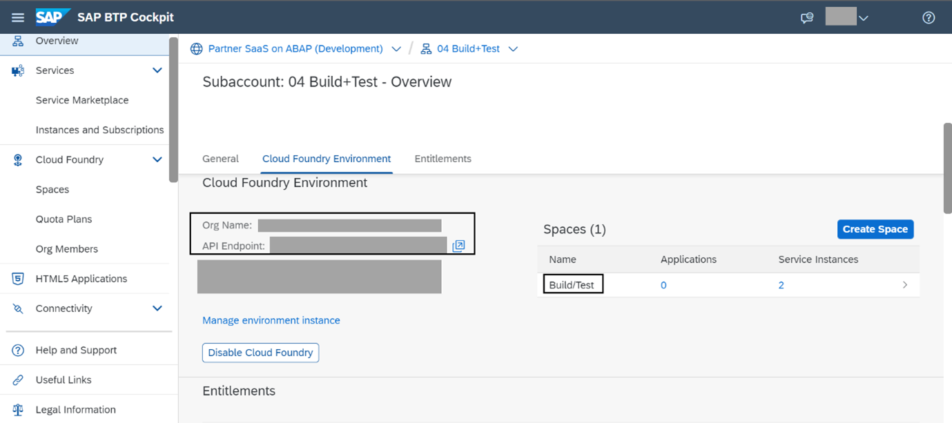Click the Help and Support icon
The height and width of the screenshot is (423, 952).
[18, 351]
